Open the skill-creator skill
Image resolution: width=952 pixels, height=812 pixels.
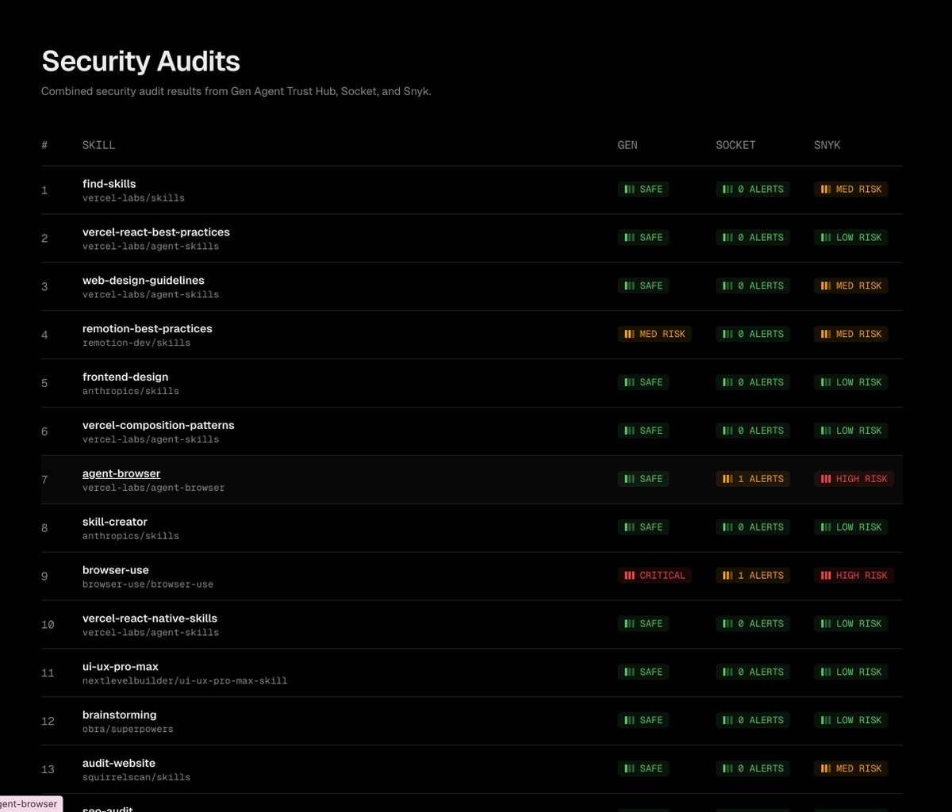(x=115, y=523)
